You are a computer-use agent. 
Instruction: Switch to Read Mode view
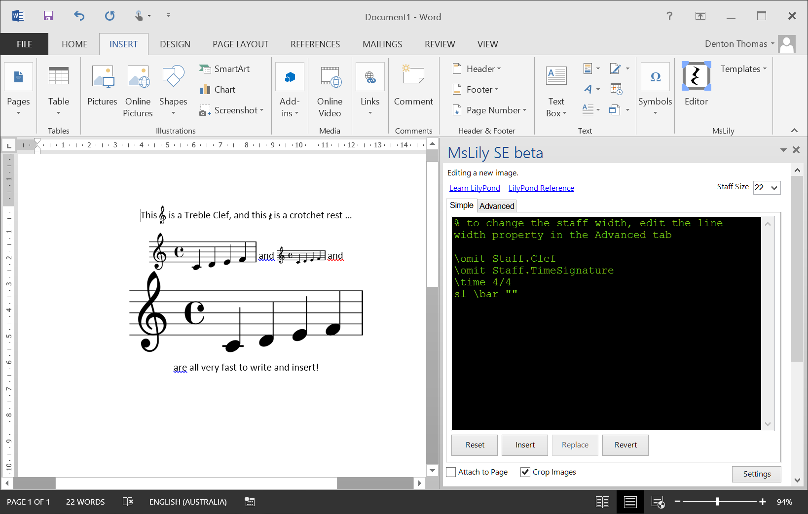coord(602,502)
